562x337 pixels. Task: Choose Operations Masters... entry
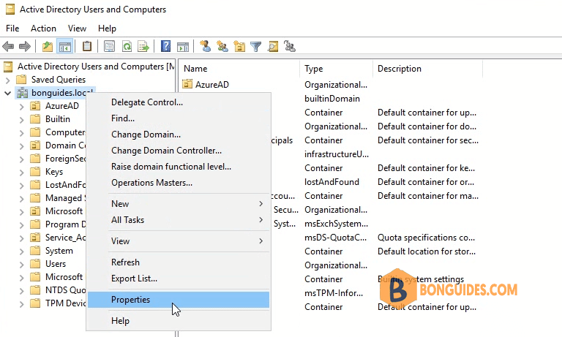click(x=179, y=183)
